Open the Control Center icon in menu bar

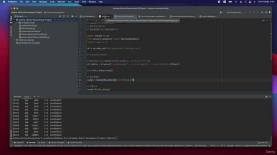point(250,2)
